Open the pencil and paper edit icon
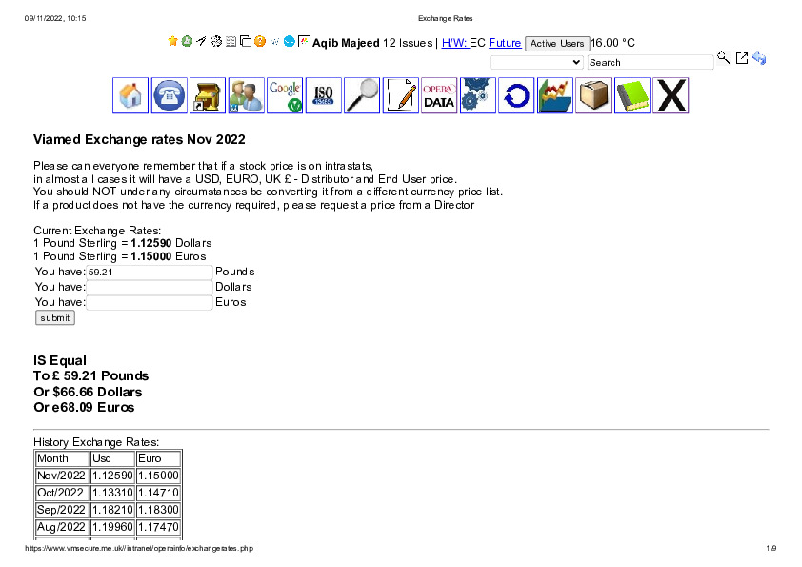Screen dimensions: 802x567 pos(401,95)
